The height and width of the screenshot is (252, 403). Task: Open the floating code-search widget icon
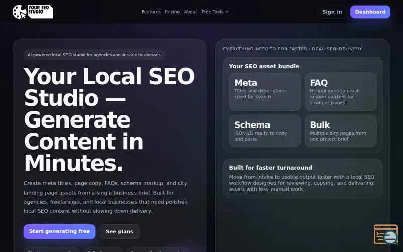click(x=386, y=234)
